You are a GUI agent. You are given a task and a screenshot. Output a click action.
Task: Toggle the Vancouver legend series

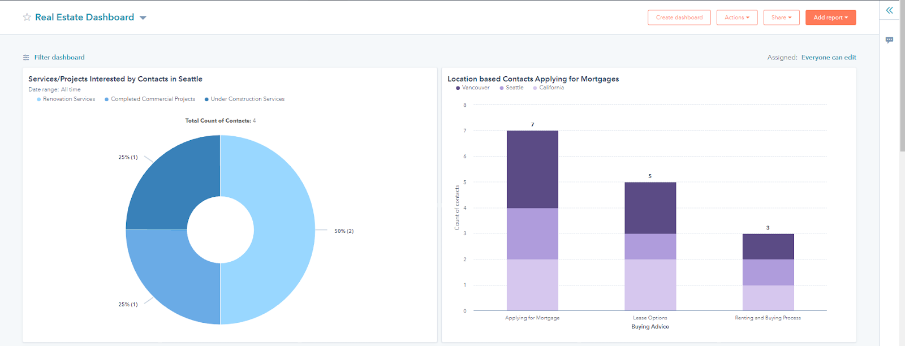point(475,88)
